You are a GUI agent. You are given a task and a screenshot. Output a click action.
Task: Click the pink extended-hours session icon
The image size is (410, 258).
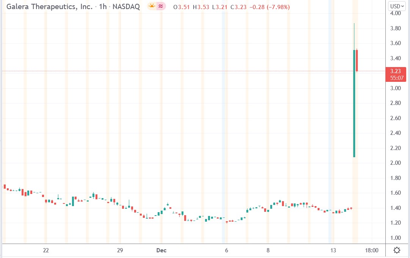click(x=160, y=6)
